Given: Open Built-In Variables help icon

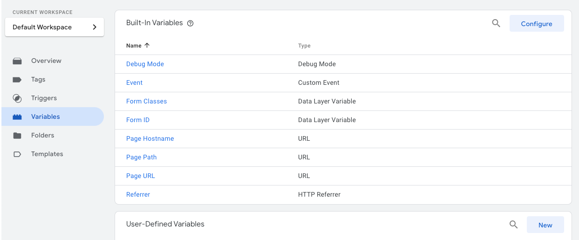Looking at the screenshot, I should click(x=190, y=23).
